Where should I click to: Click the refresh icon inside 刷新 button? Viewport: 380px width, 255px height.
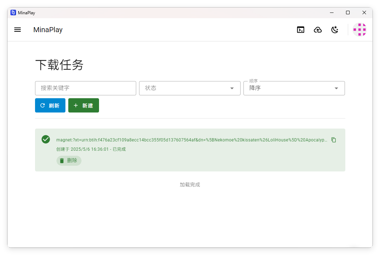pyautogui.click(x=43, y=105)
